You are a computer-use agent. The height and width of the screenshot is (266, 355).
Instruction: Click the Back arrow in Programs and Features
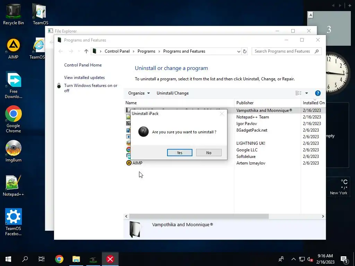tap(60, 51)
